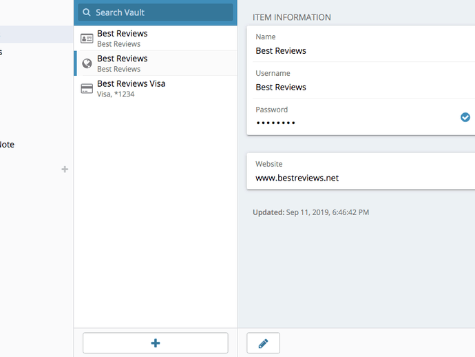Open the www.bestreviews.net website value
This screenshot has height=357, width=475.
(x=297, y=178)
